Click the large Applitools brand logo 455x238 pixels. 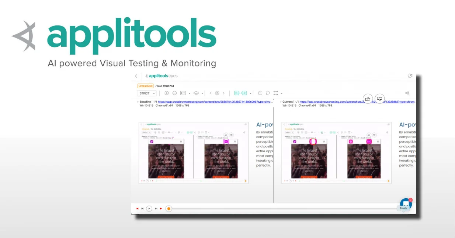114,36
